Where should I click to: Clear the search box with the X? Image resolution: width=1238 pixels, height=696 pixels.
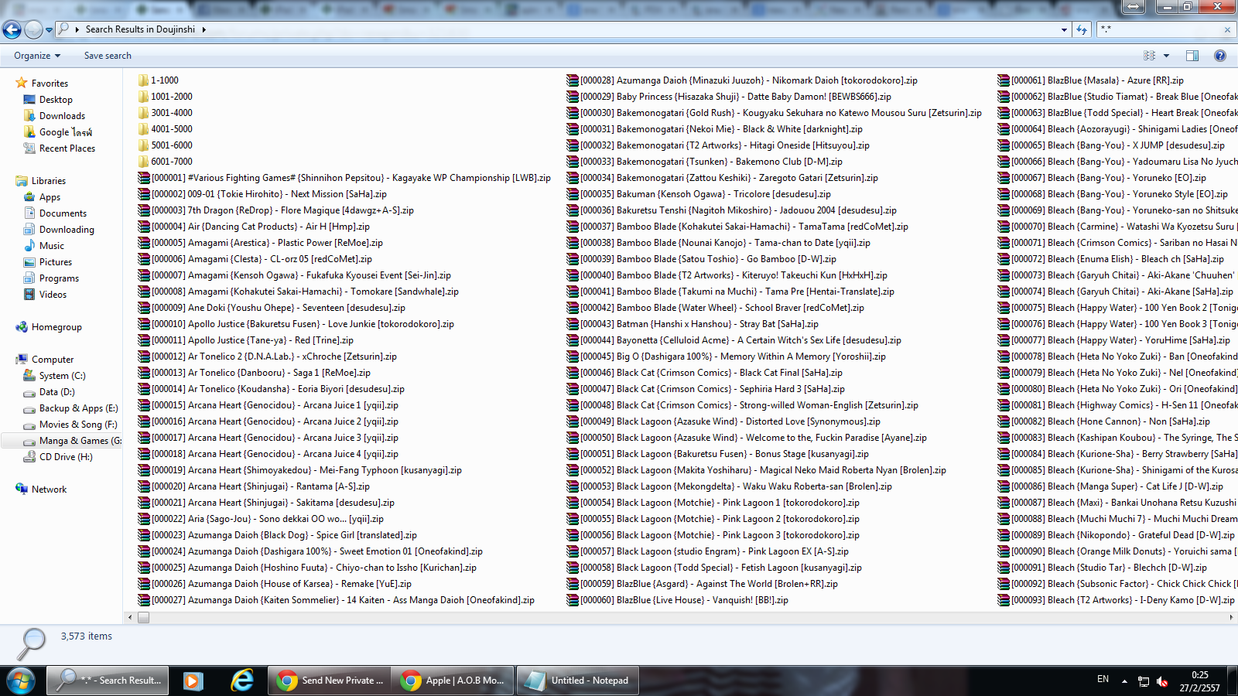1227,30
